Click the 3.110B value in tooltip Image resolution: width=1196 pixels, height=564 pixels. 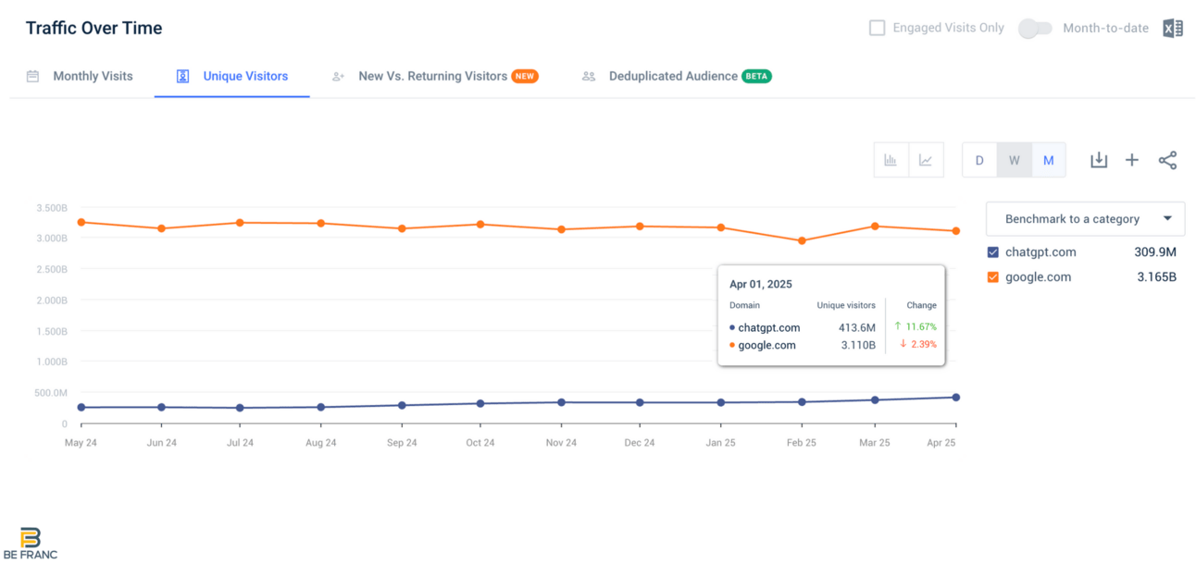pyautogui.click(x=858, y=345)
